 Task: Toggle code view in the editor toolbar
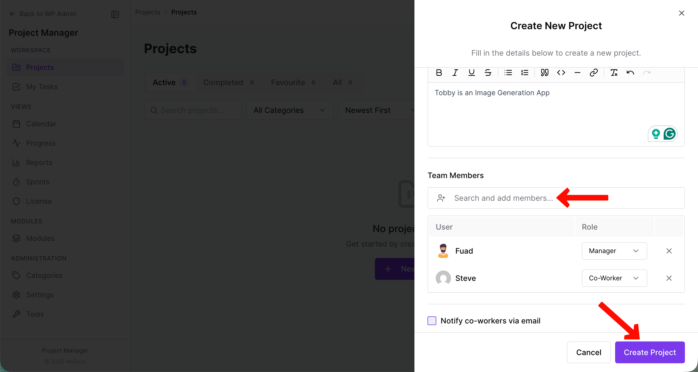(561, 73)
